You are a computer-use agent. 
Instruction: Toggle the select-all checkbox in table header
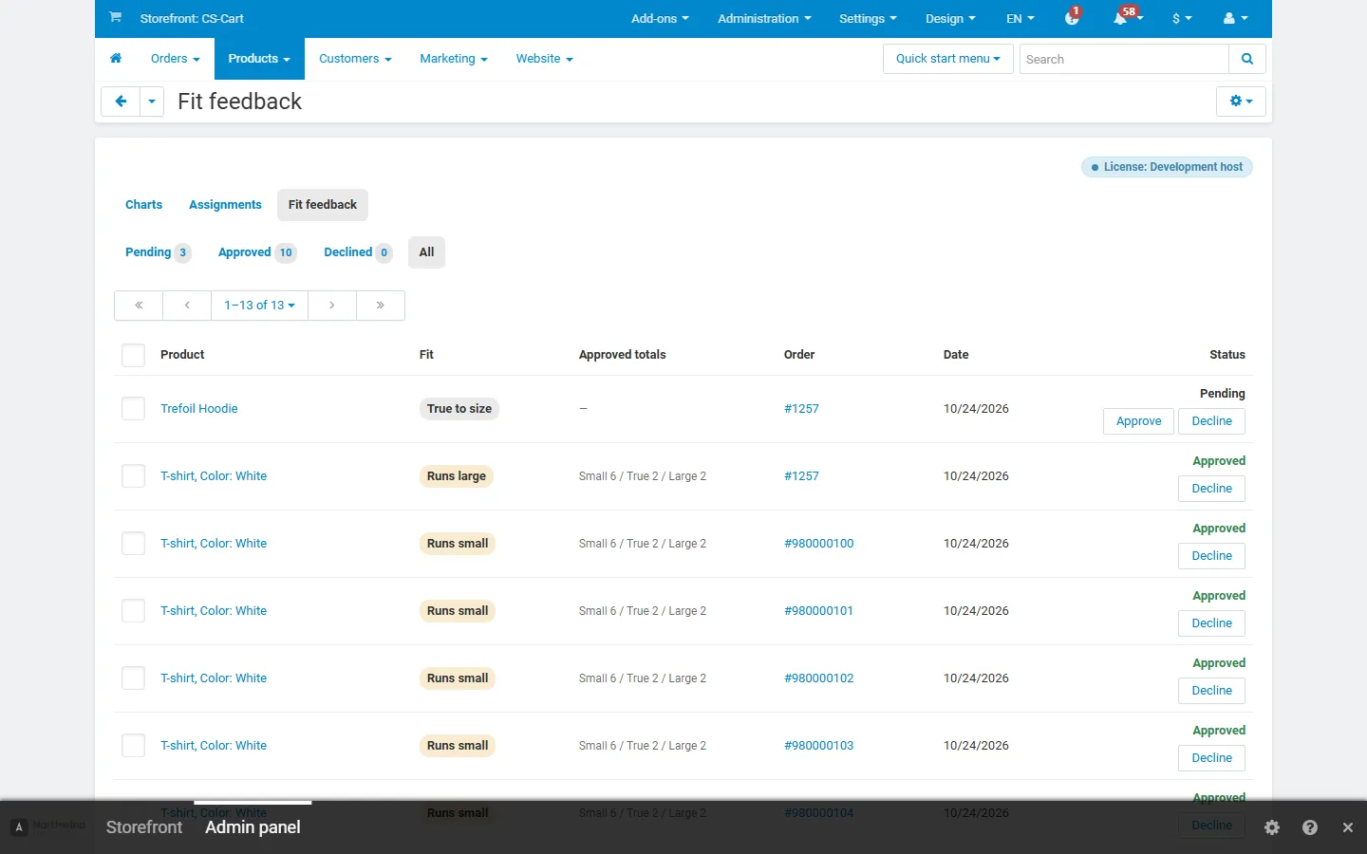coord(134,355)
